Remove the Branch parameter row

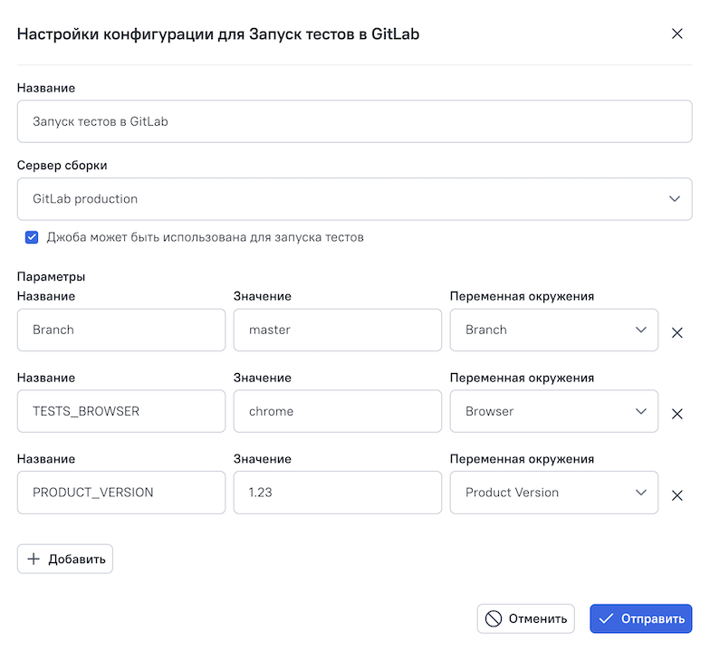[x=676, y=332]
